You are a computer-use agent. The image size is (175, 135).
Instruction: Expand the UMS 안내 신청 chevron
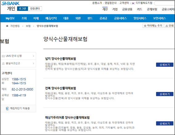33,56
